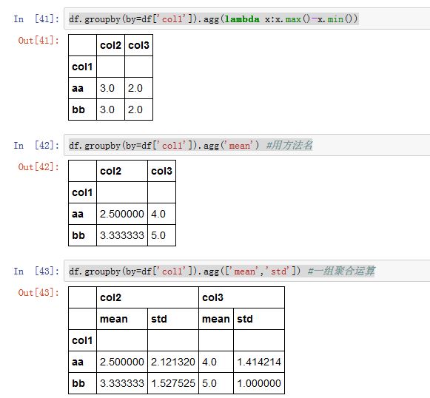Click the 1.000000 cell in Out[43]
Image resolution: width=430 pixels, height=398 pixels.
click(259, 383)
